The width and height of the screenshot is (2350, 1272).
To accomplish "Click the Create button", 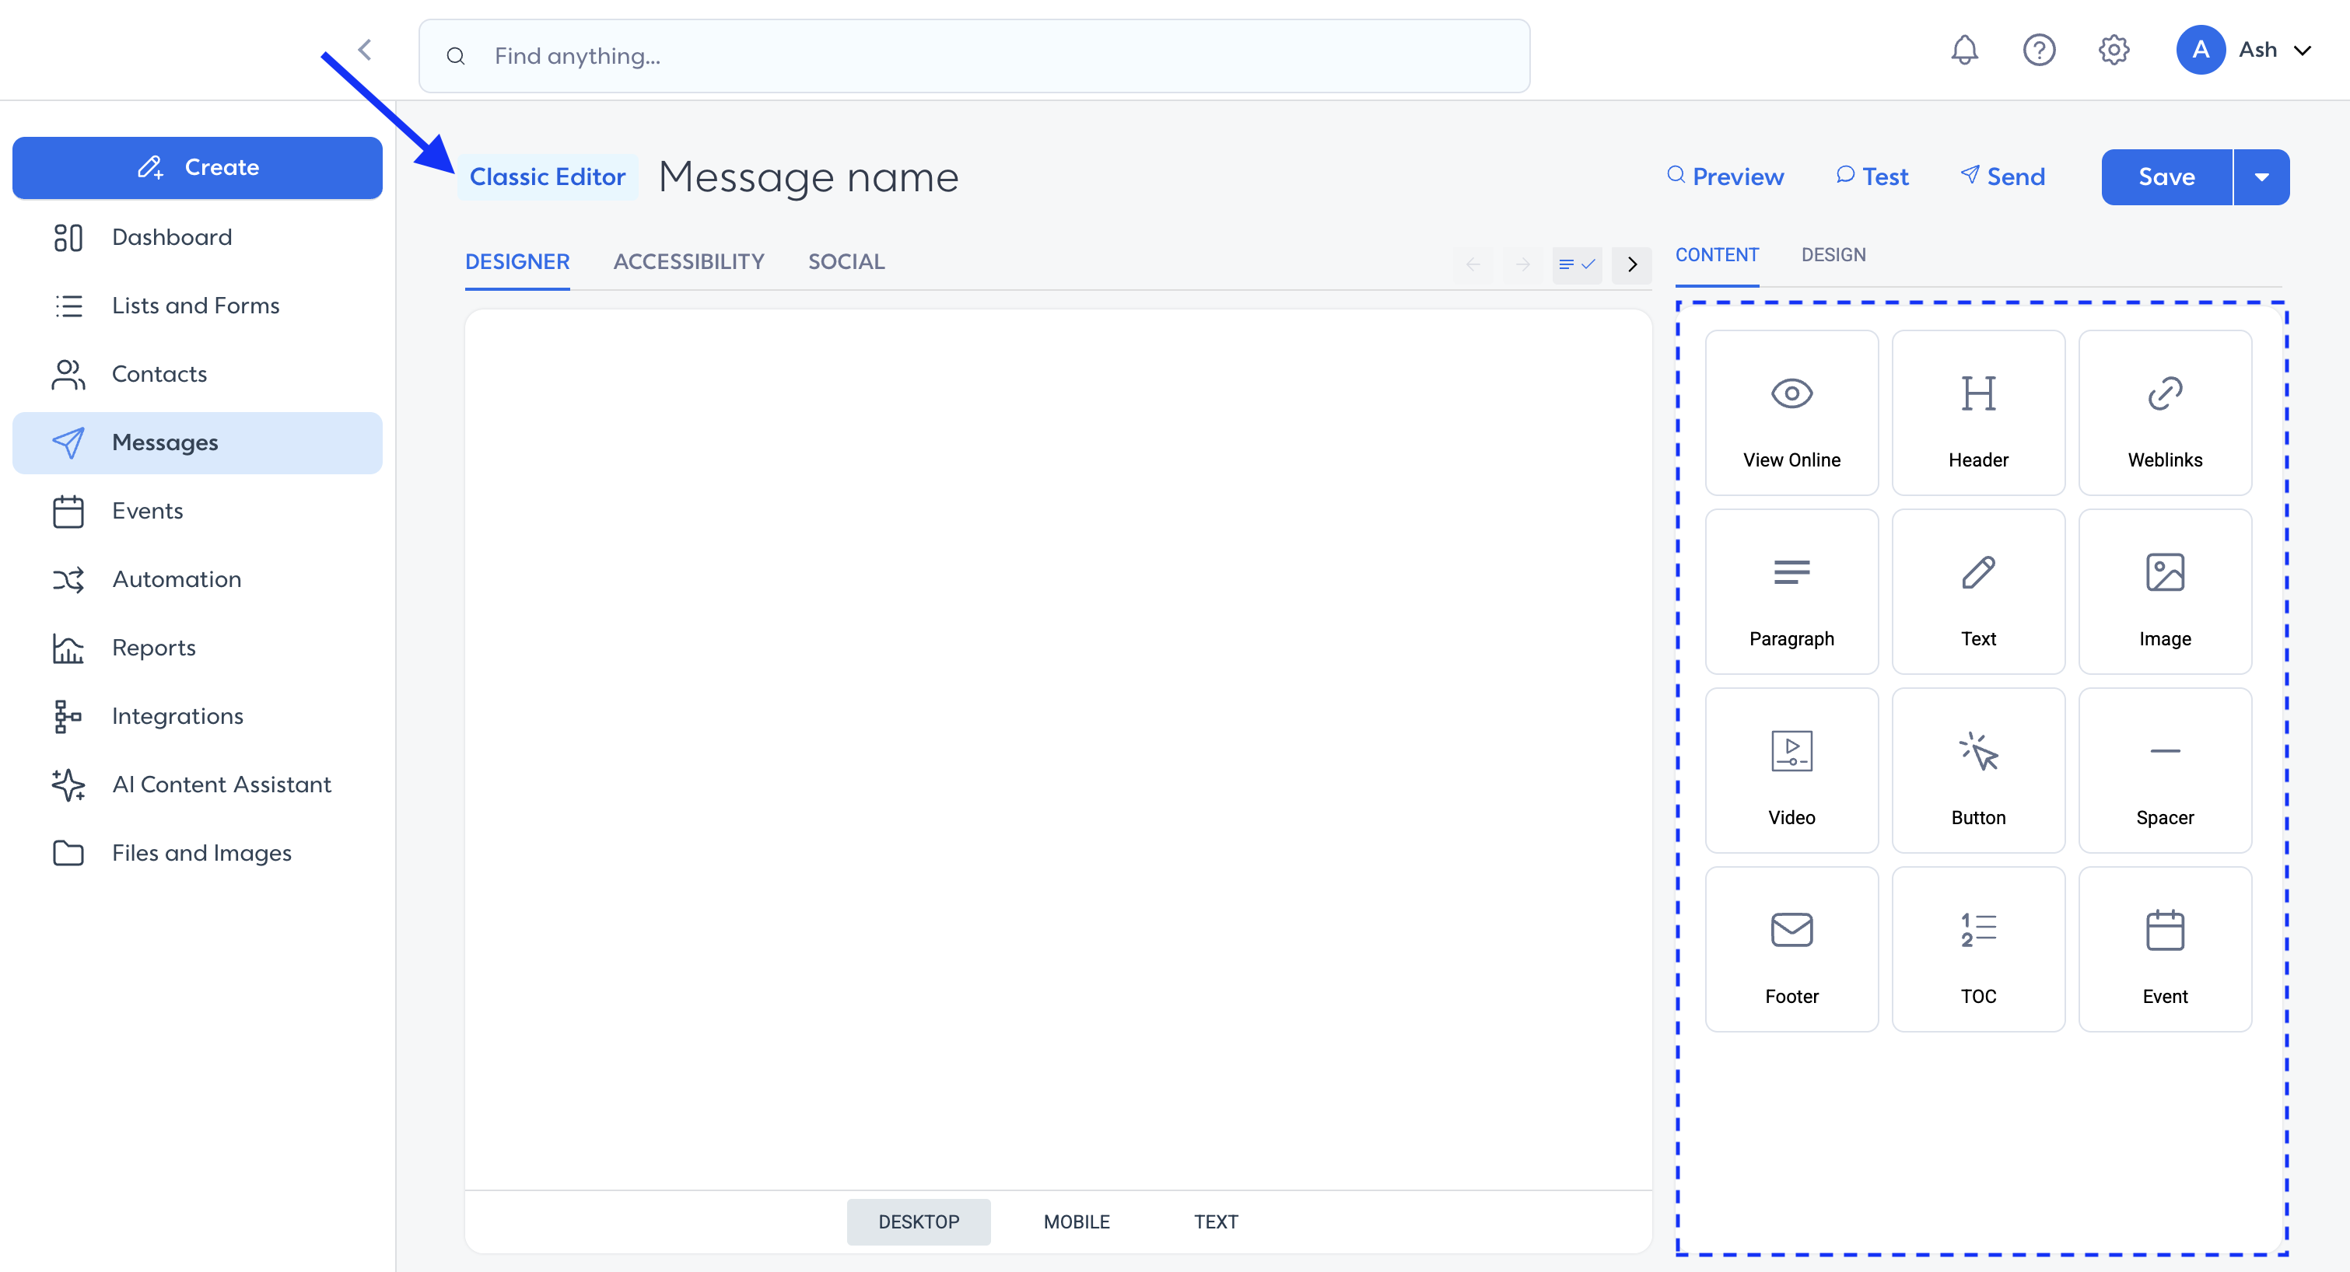I will (197, 168).
